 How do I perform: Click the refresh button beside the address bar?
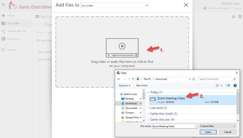pos(194,79)
